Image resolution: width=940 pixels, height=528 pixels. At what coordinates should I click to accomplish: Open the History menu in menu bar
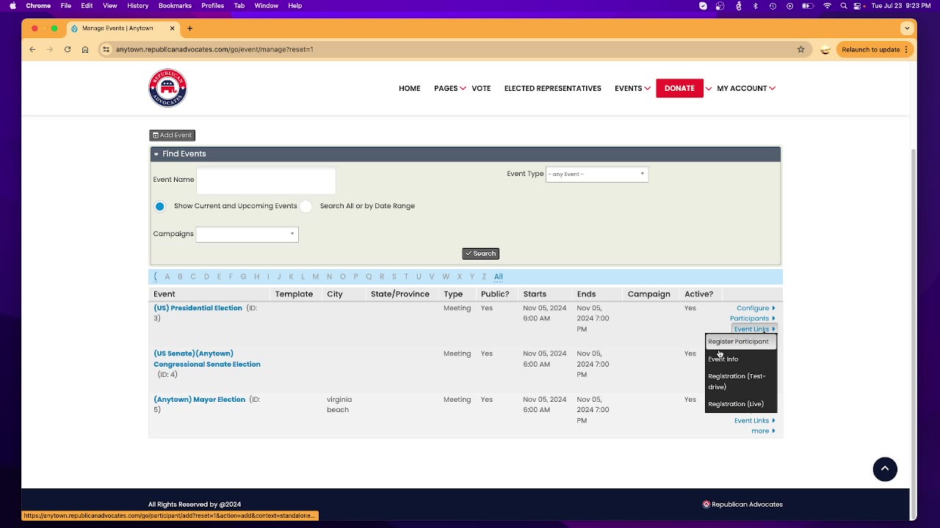(137, 6)
